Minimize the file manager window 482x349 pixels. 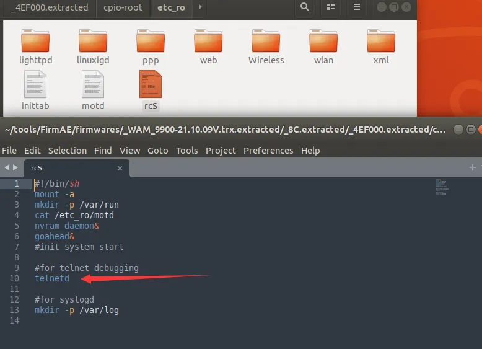coord(382,7)
